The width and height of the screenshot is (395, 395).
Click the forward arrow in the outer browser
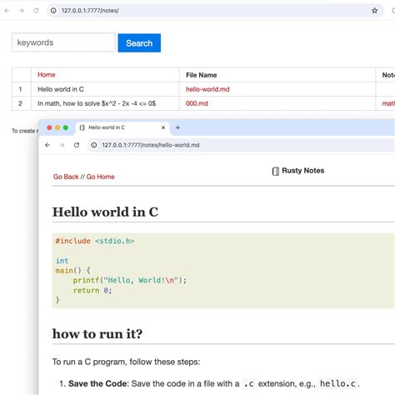tap(22, 11)
